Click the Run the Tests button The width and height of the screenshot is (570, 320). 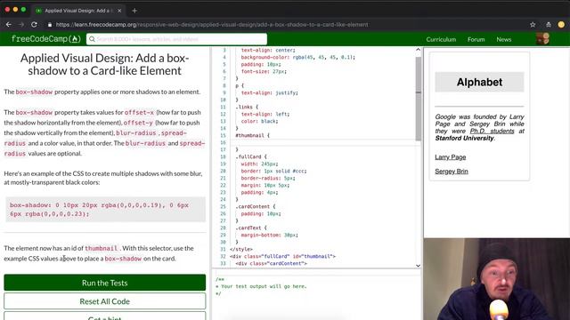[x=105, y=283]
